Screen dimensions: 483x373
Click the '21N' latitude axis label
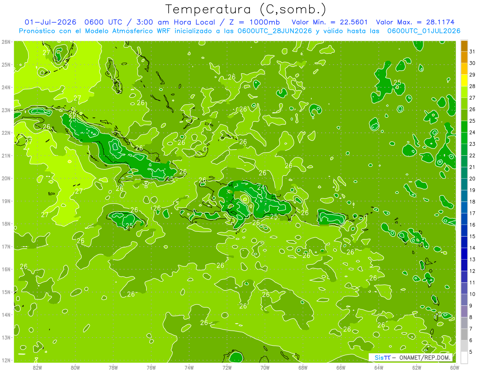(6, 155)
